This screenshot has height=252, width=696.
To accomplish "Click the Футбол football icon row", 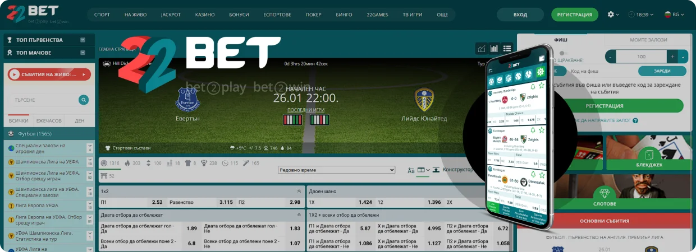I will 49,134.
